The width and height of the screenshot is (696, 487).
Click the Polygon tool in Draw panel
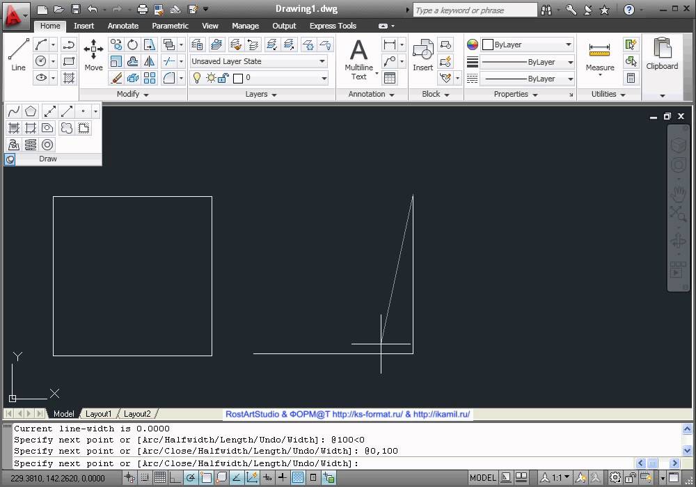point(31,111)
